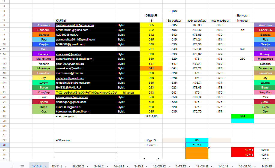Select the 'кэф за рейды' header cell
This screenshot has height=168, width=275.
[197, 20]
